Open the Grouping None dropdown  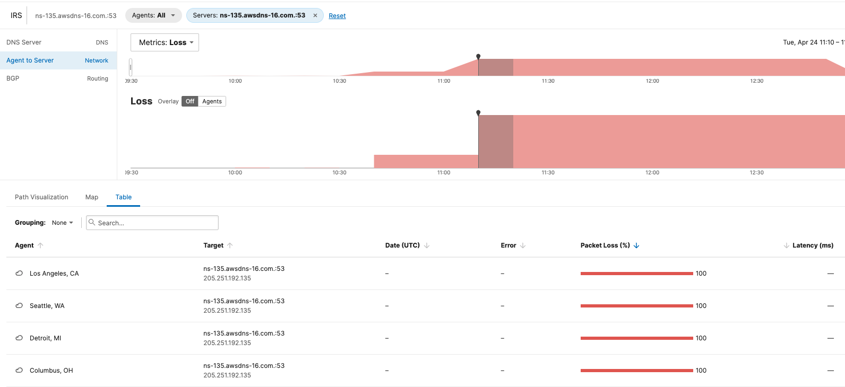point(63,223)
